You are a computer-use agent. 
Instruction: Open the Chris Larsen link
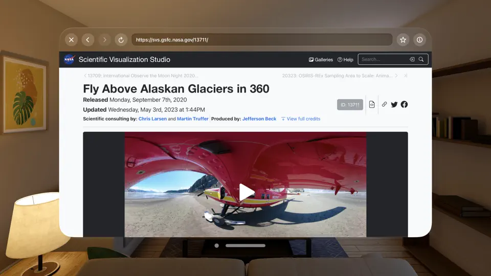click(x=152, y=119)
